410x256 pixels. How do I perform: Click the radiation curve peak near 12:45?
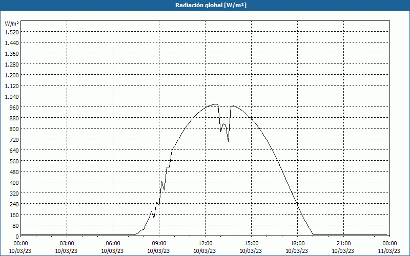click(x=216, y=104)
